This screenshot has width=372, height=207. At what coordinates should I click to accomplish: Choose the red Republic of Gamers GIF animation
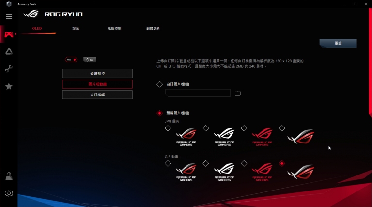pos(244,163)
